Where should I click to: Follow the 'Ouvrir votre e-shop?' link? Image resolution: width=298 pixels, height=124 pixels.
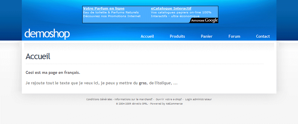click(169, 99)
